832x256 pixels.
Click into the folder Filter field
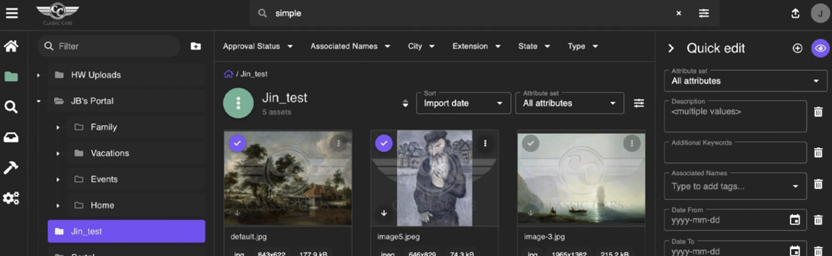(x=109, y=46)
